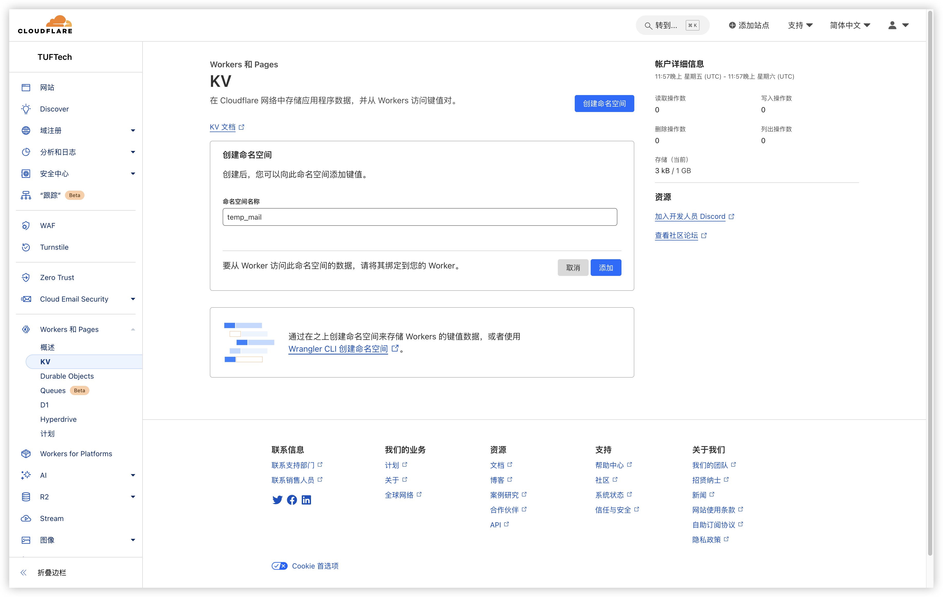The width and height of the screenshot is (943, 597).
Task: Click the 添加 button
Action: 606,268
